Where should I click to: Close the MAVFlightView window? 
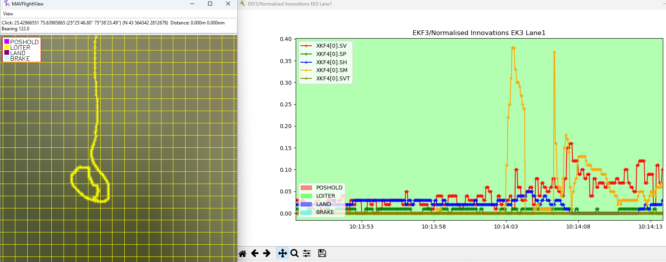228,4
